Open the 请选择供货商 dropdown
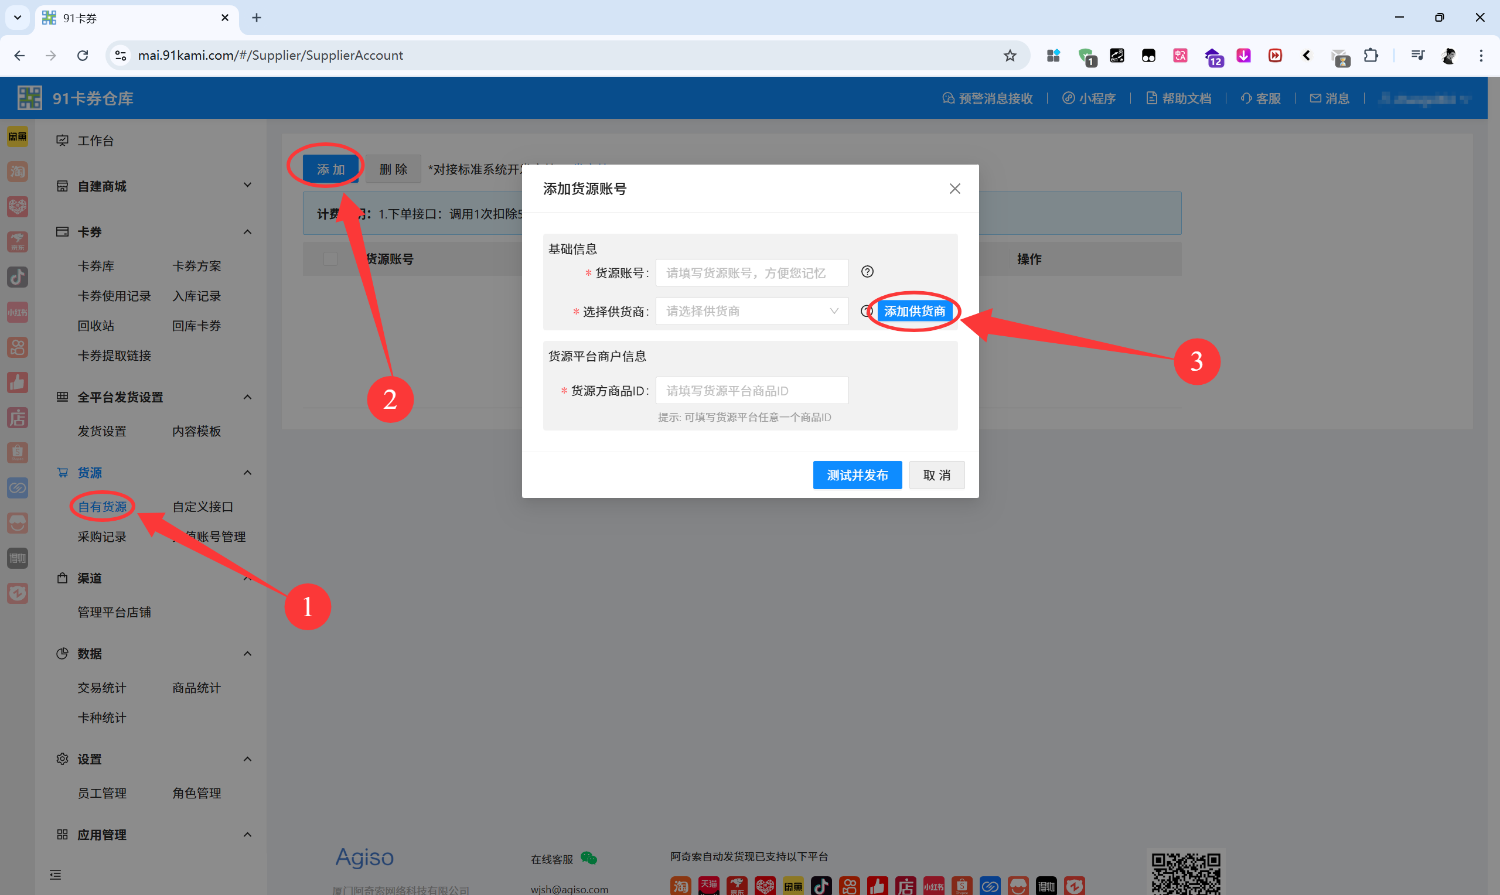Image resolution: width=1500 pixels, height=895 pixels. click(752, 311)
